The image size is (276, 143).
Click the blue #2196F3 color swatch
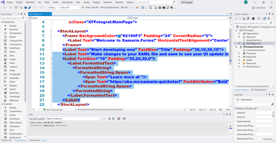(x=119, y=36)
